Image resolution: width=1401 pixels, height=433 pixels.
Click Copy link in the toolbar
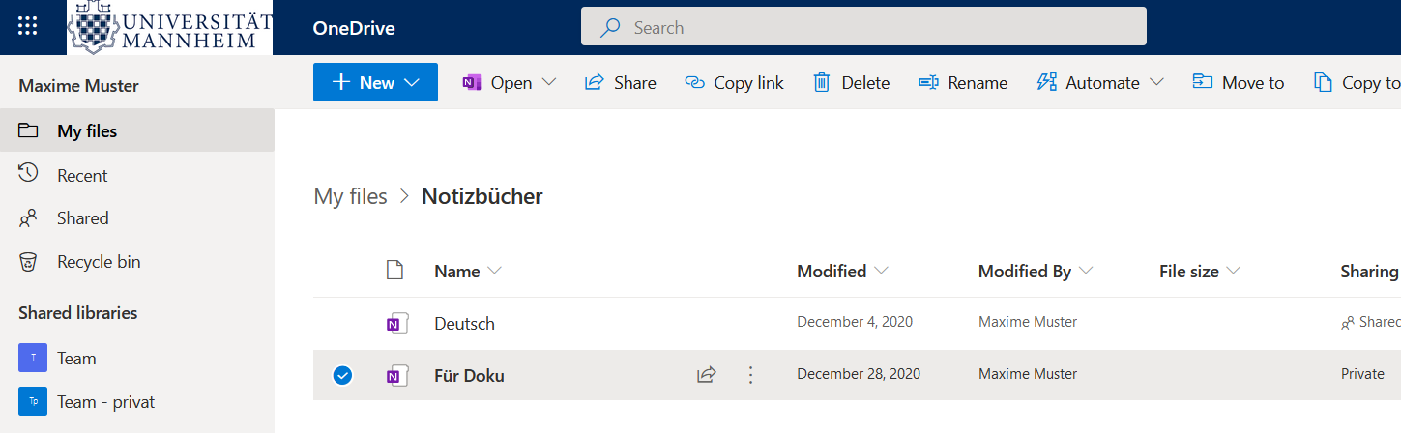point(734,82)
